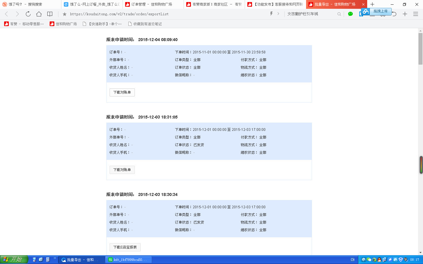Open the Windows 开始 Start button
Screen dimensions: 423x264
[x=14, y=259]
